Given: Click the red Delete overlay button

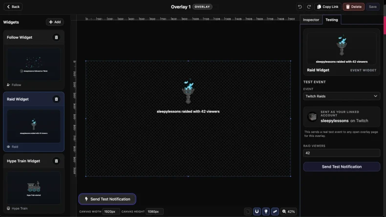Looking at the screenshot, I should pos(353,7).
